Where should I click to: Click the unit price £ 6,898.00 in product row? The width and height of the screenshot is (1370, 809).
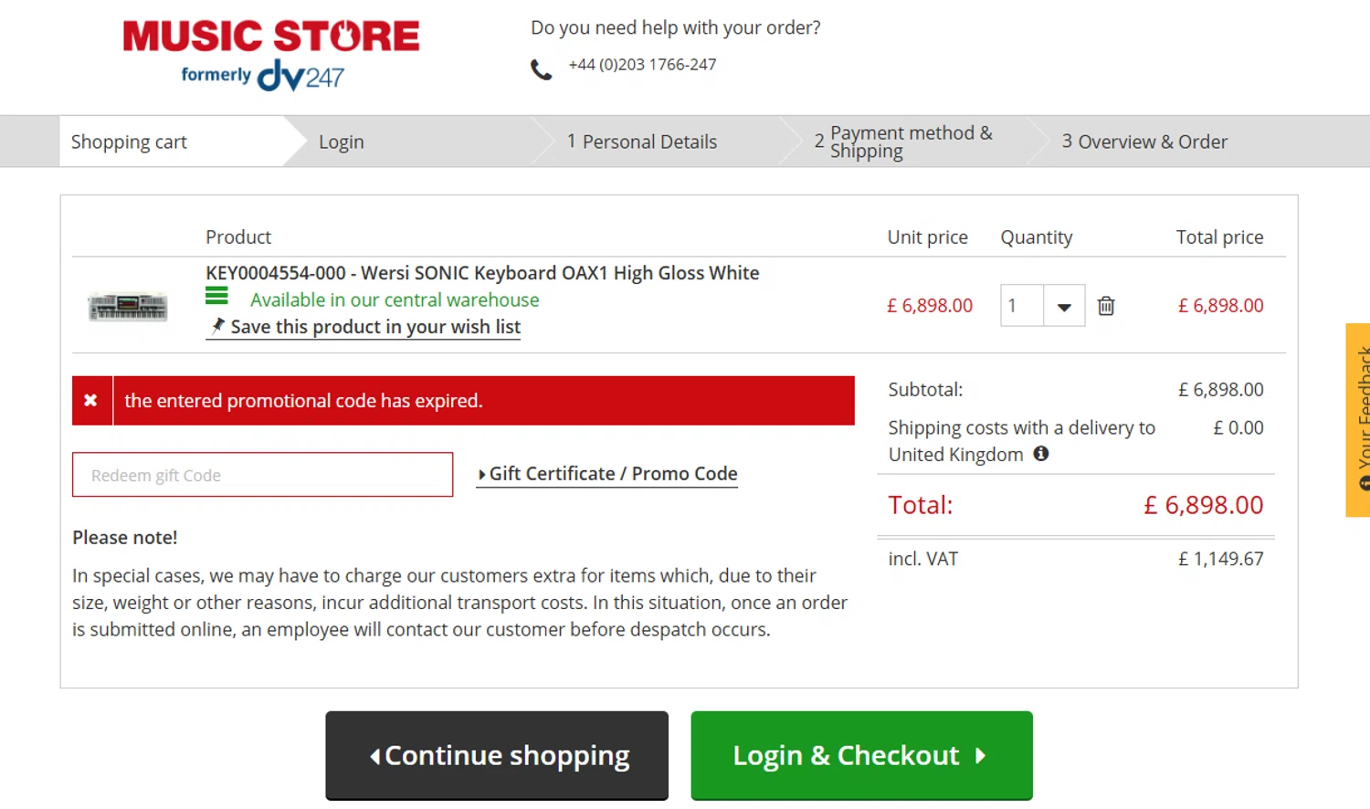click(930, 306)
